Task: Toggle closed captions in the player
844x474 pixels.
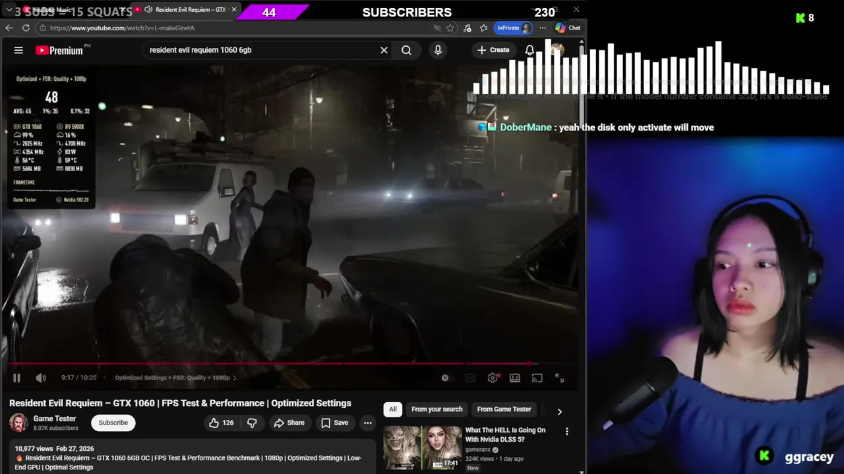Action: click(470, 378)
